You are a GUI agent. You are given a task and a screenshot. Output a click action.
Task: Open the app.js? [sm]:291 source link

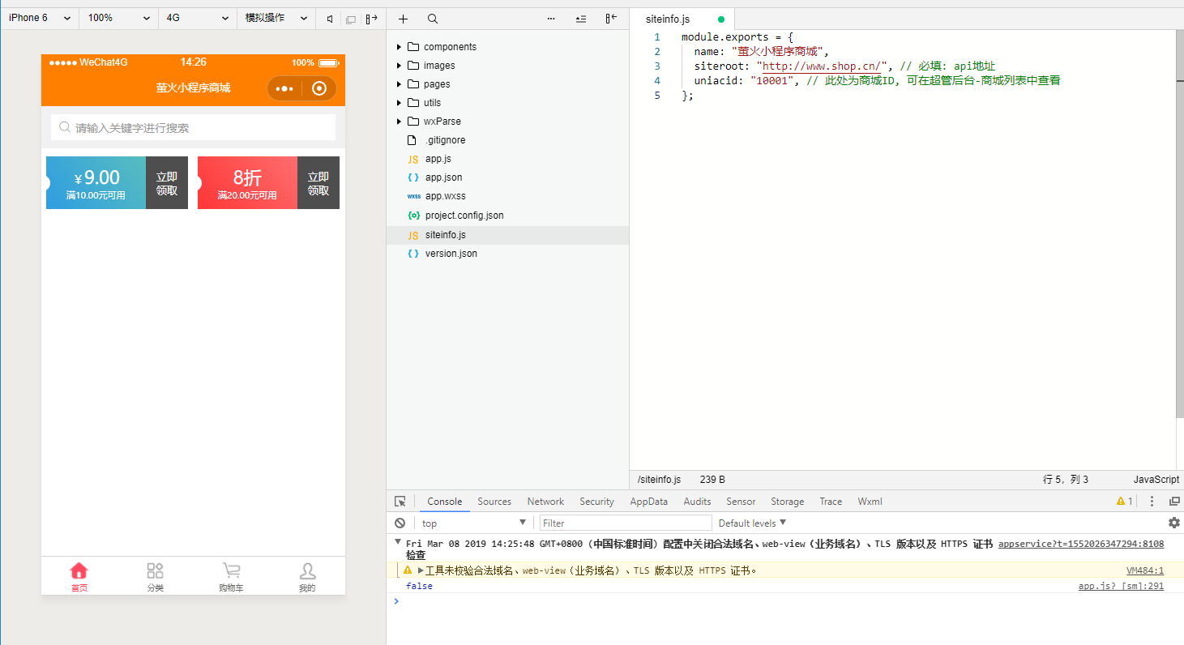pyautogui.click(x=1120, y=586)
